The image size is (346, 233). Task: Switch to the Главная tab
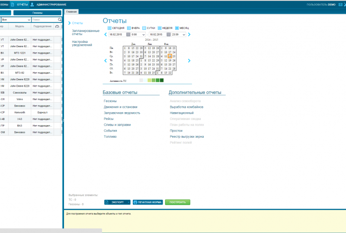point(71,12)
